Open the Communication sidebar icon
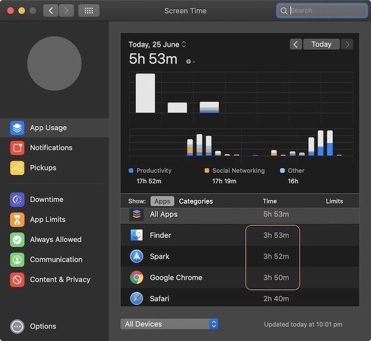Image resolution: width=371 pixels, height=341 pixels. tap(17, 260)
